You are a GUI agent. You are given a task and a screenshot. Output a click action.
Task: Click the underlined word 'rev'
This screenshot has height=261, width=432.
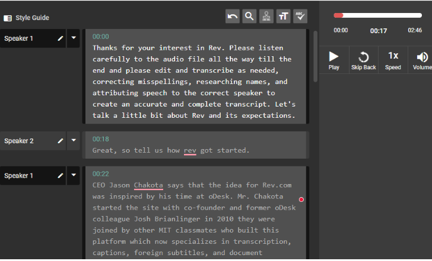[x=190, y=150]
